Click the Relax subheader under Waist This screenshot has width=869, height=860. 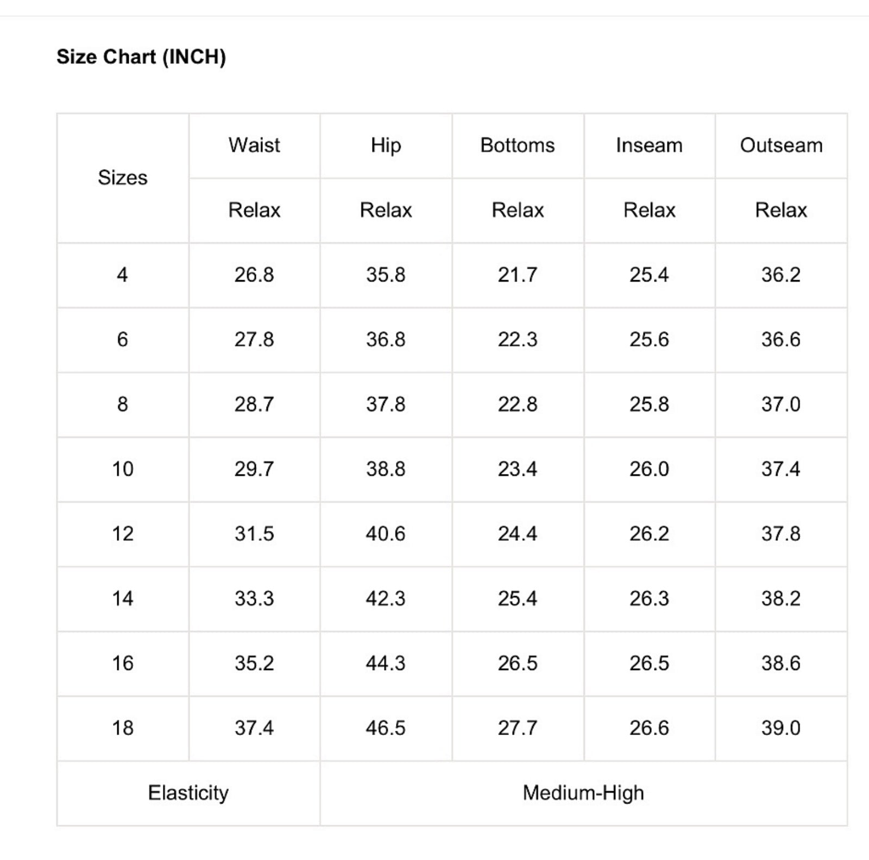pos(254,210)
